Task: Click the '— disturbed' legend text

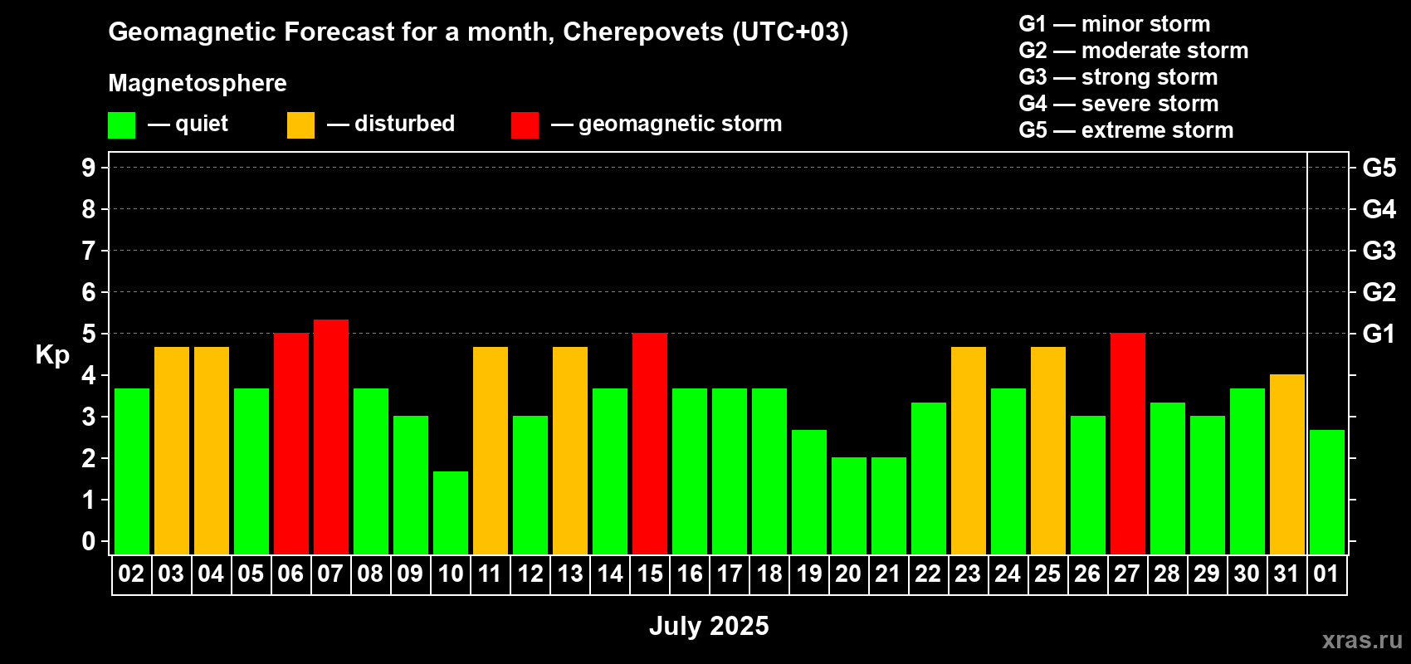Action: [x=391, y=124]
